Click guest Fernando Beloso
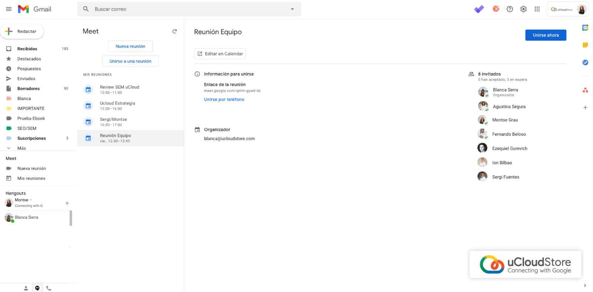 click(509, 134)
